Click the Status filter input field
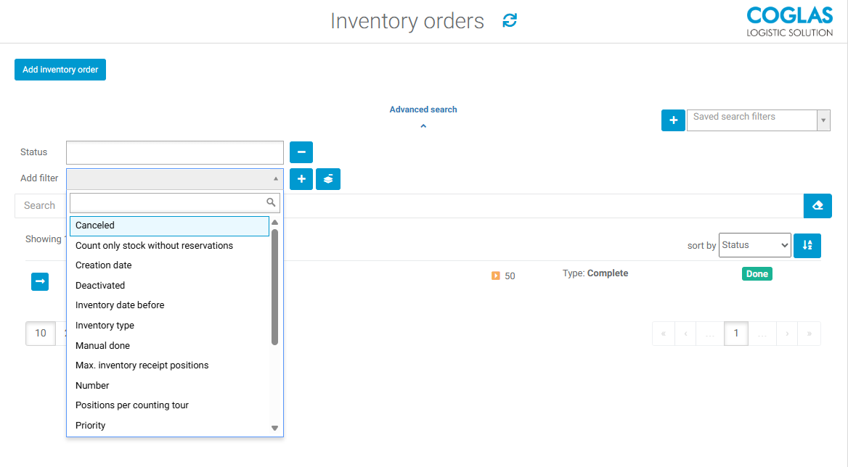The height and width of the screenshot is (467, 848). coord(174,153)
